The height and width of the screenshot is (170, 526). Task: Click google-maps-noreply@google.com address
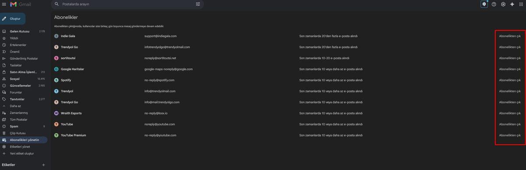168,69
